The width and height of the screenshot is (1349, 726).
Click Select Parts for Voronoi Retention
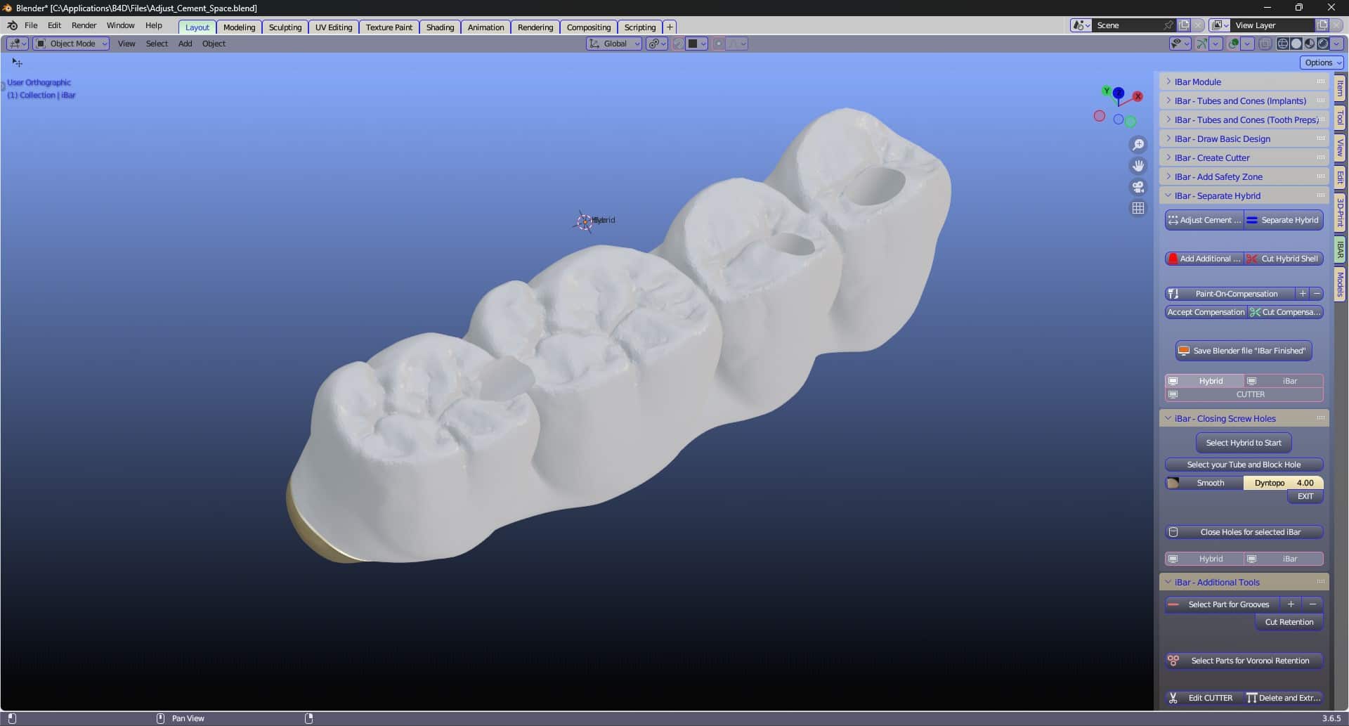click(x=1244, y=661)
